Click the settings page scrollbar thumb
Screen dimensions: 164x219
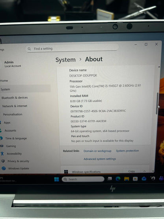[157, 103]
